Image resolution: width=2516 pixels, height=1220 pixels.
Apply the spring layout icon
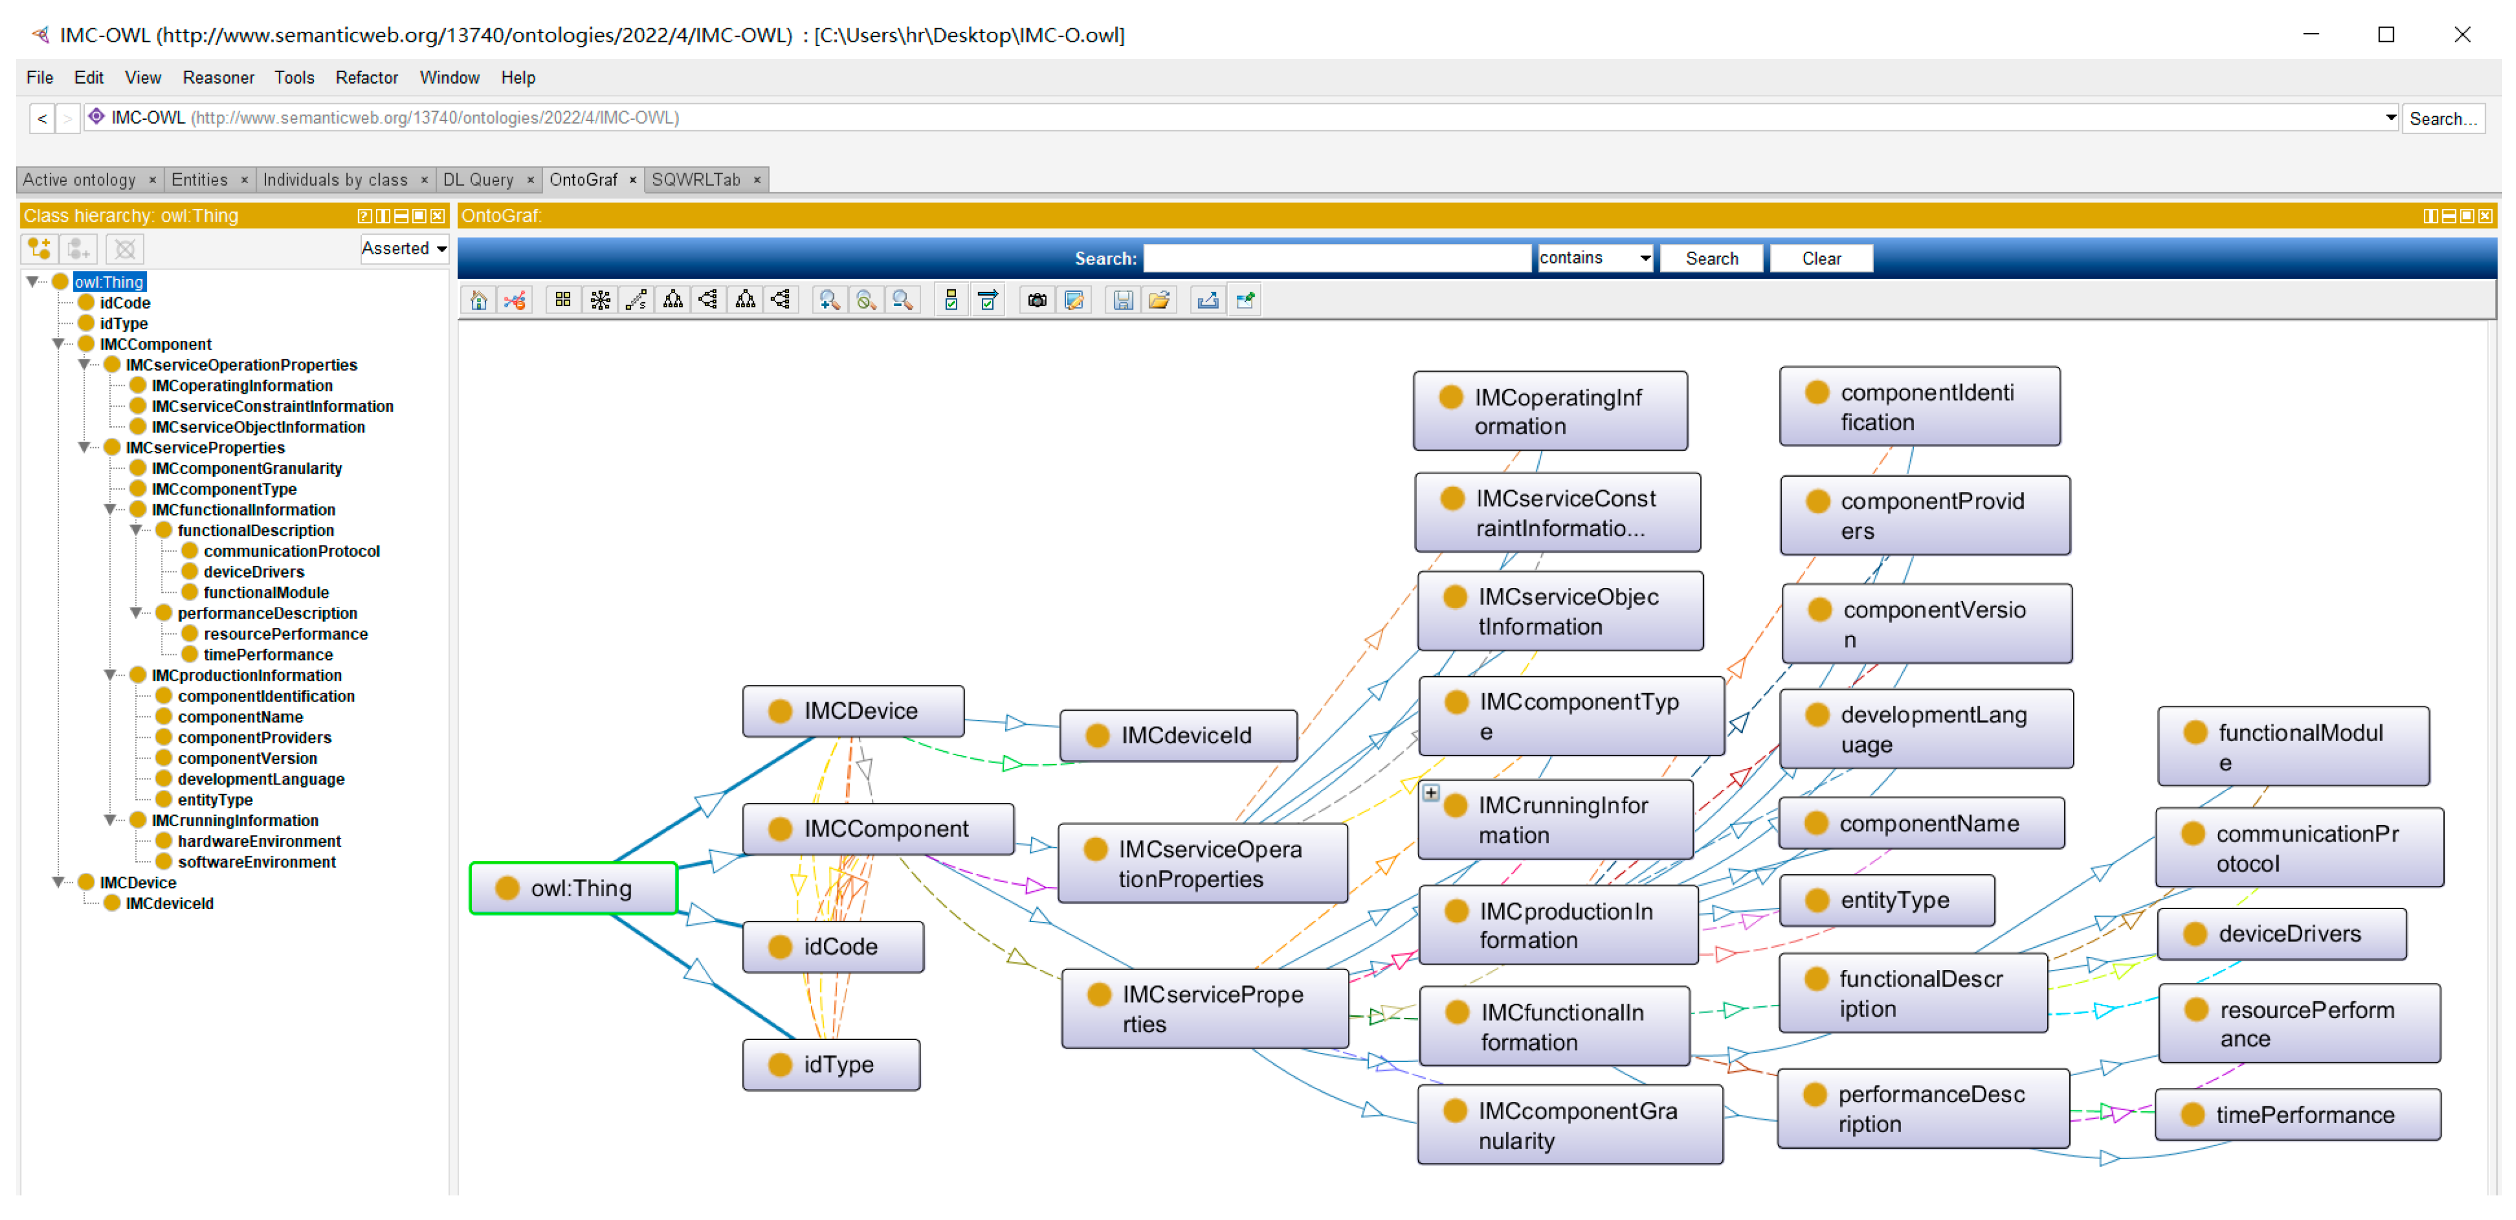pyautogui.click(x=636, y=301)
